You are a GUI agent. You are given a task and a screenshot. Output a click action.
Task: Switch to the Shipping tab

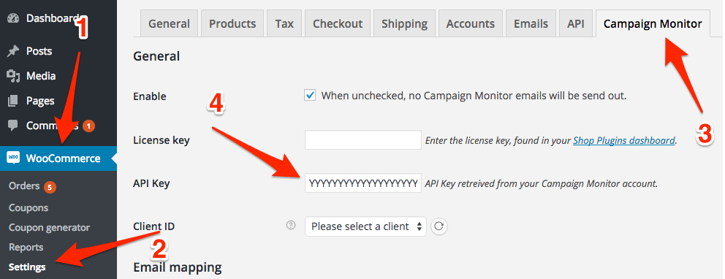point(405,24)
